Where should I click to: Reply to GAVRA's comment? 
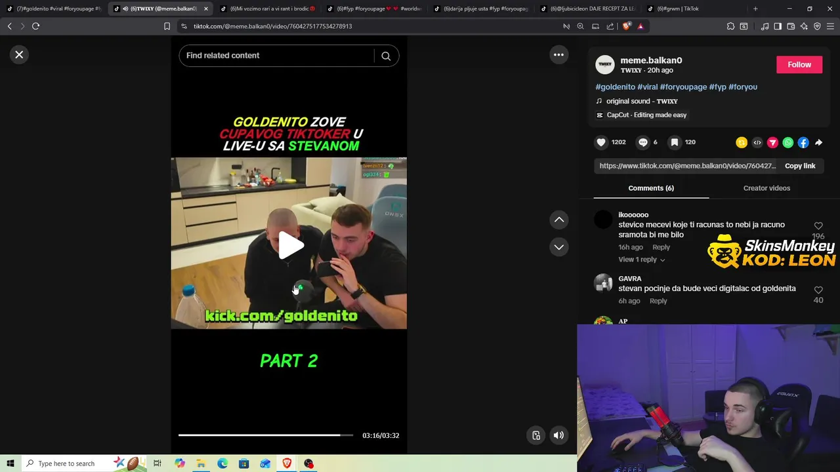coord(658,301)
